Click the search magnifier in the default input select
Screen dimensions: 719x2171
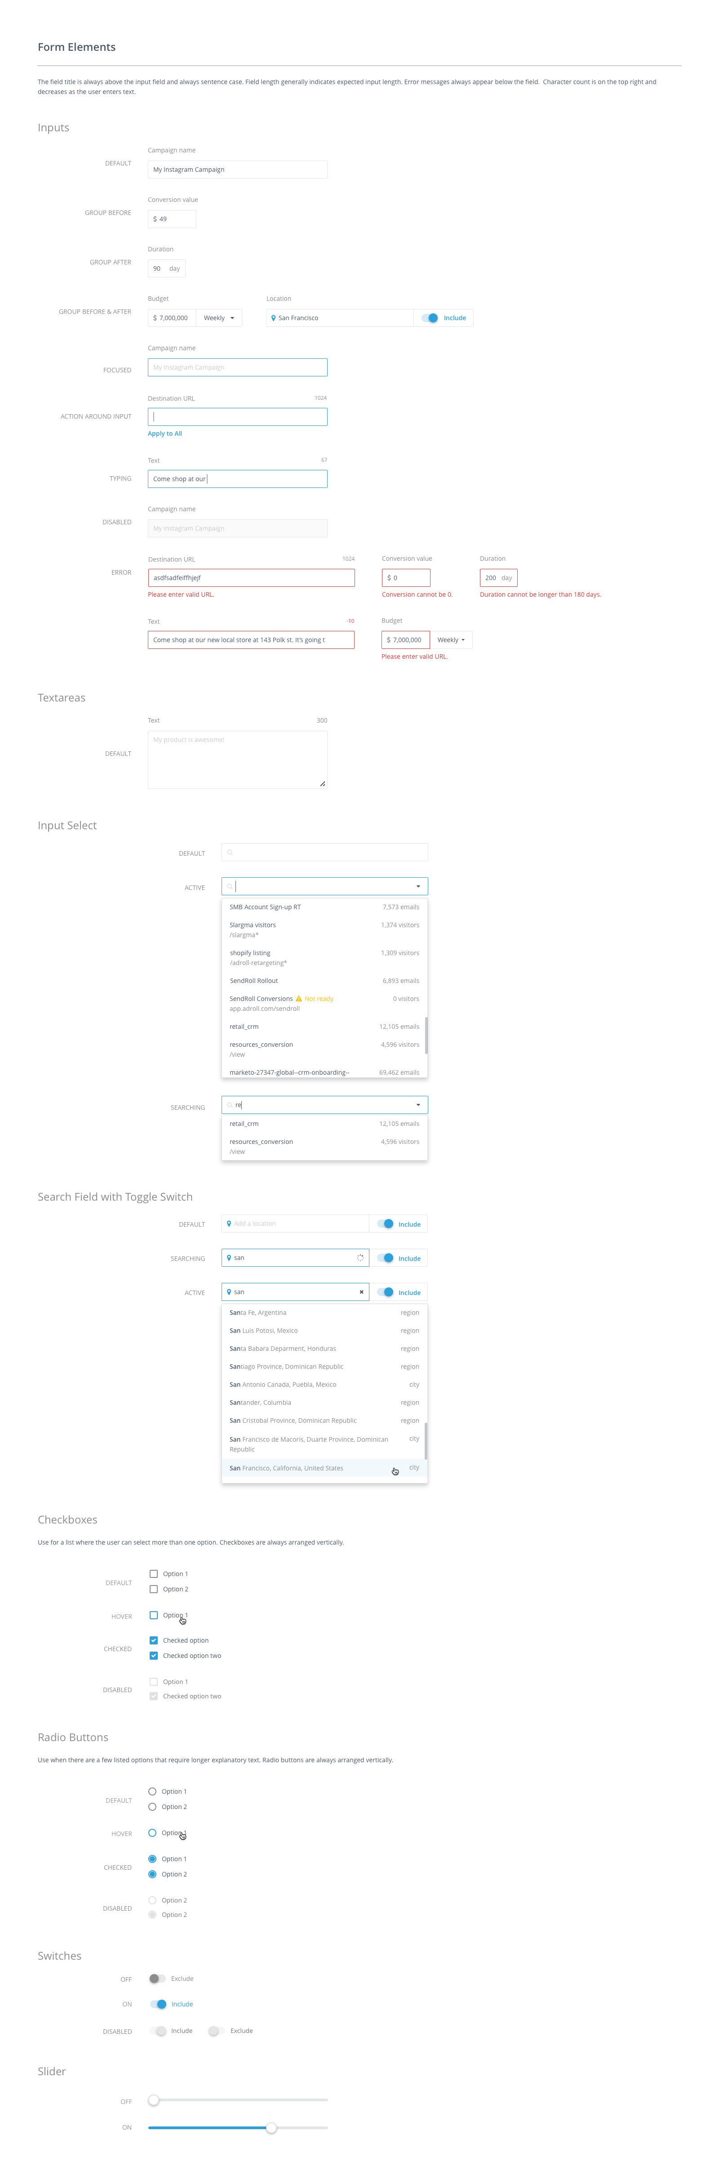pyautogui.click(x=229, y=852)
